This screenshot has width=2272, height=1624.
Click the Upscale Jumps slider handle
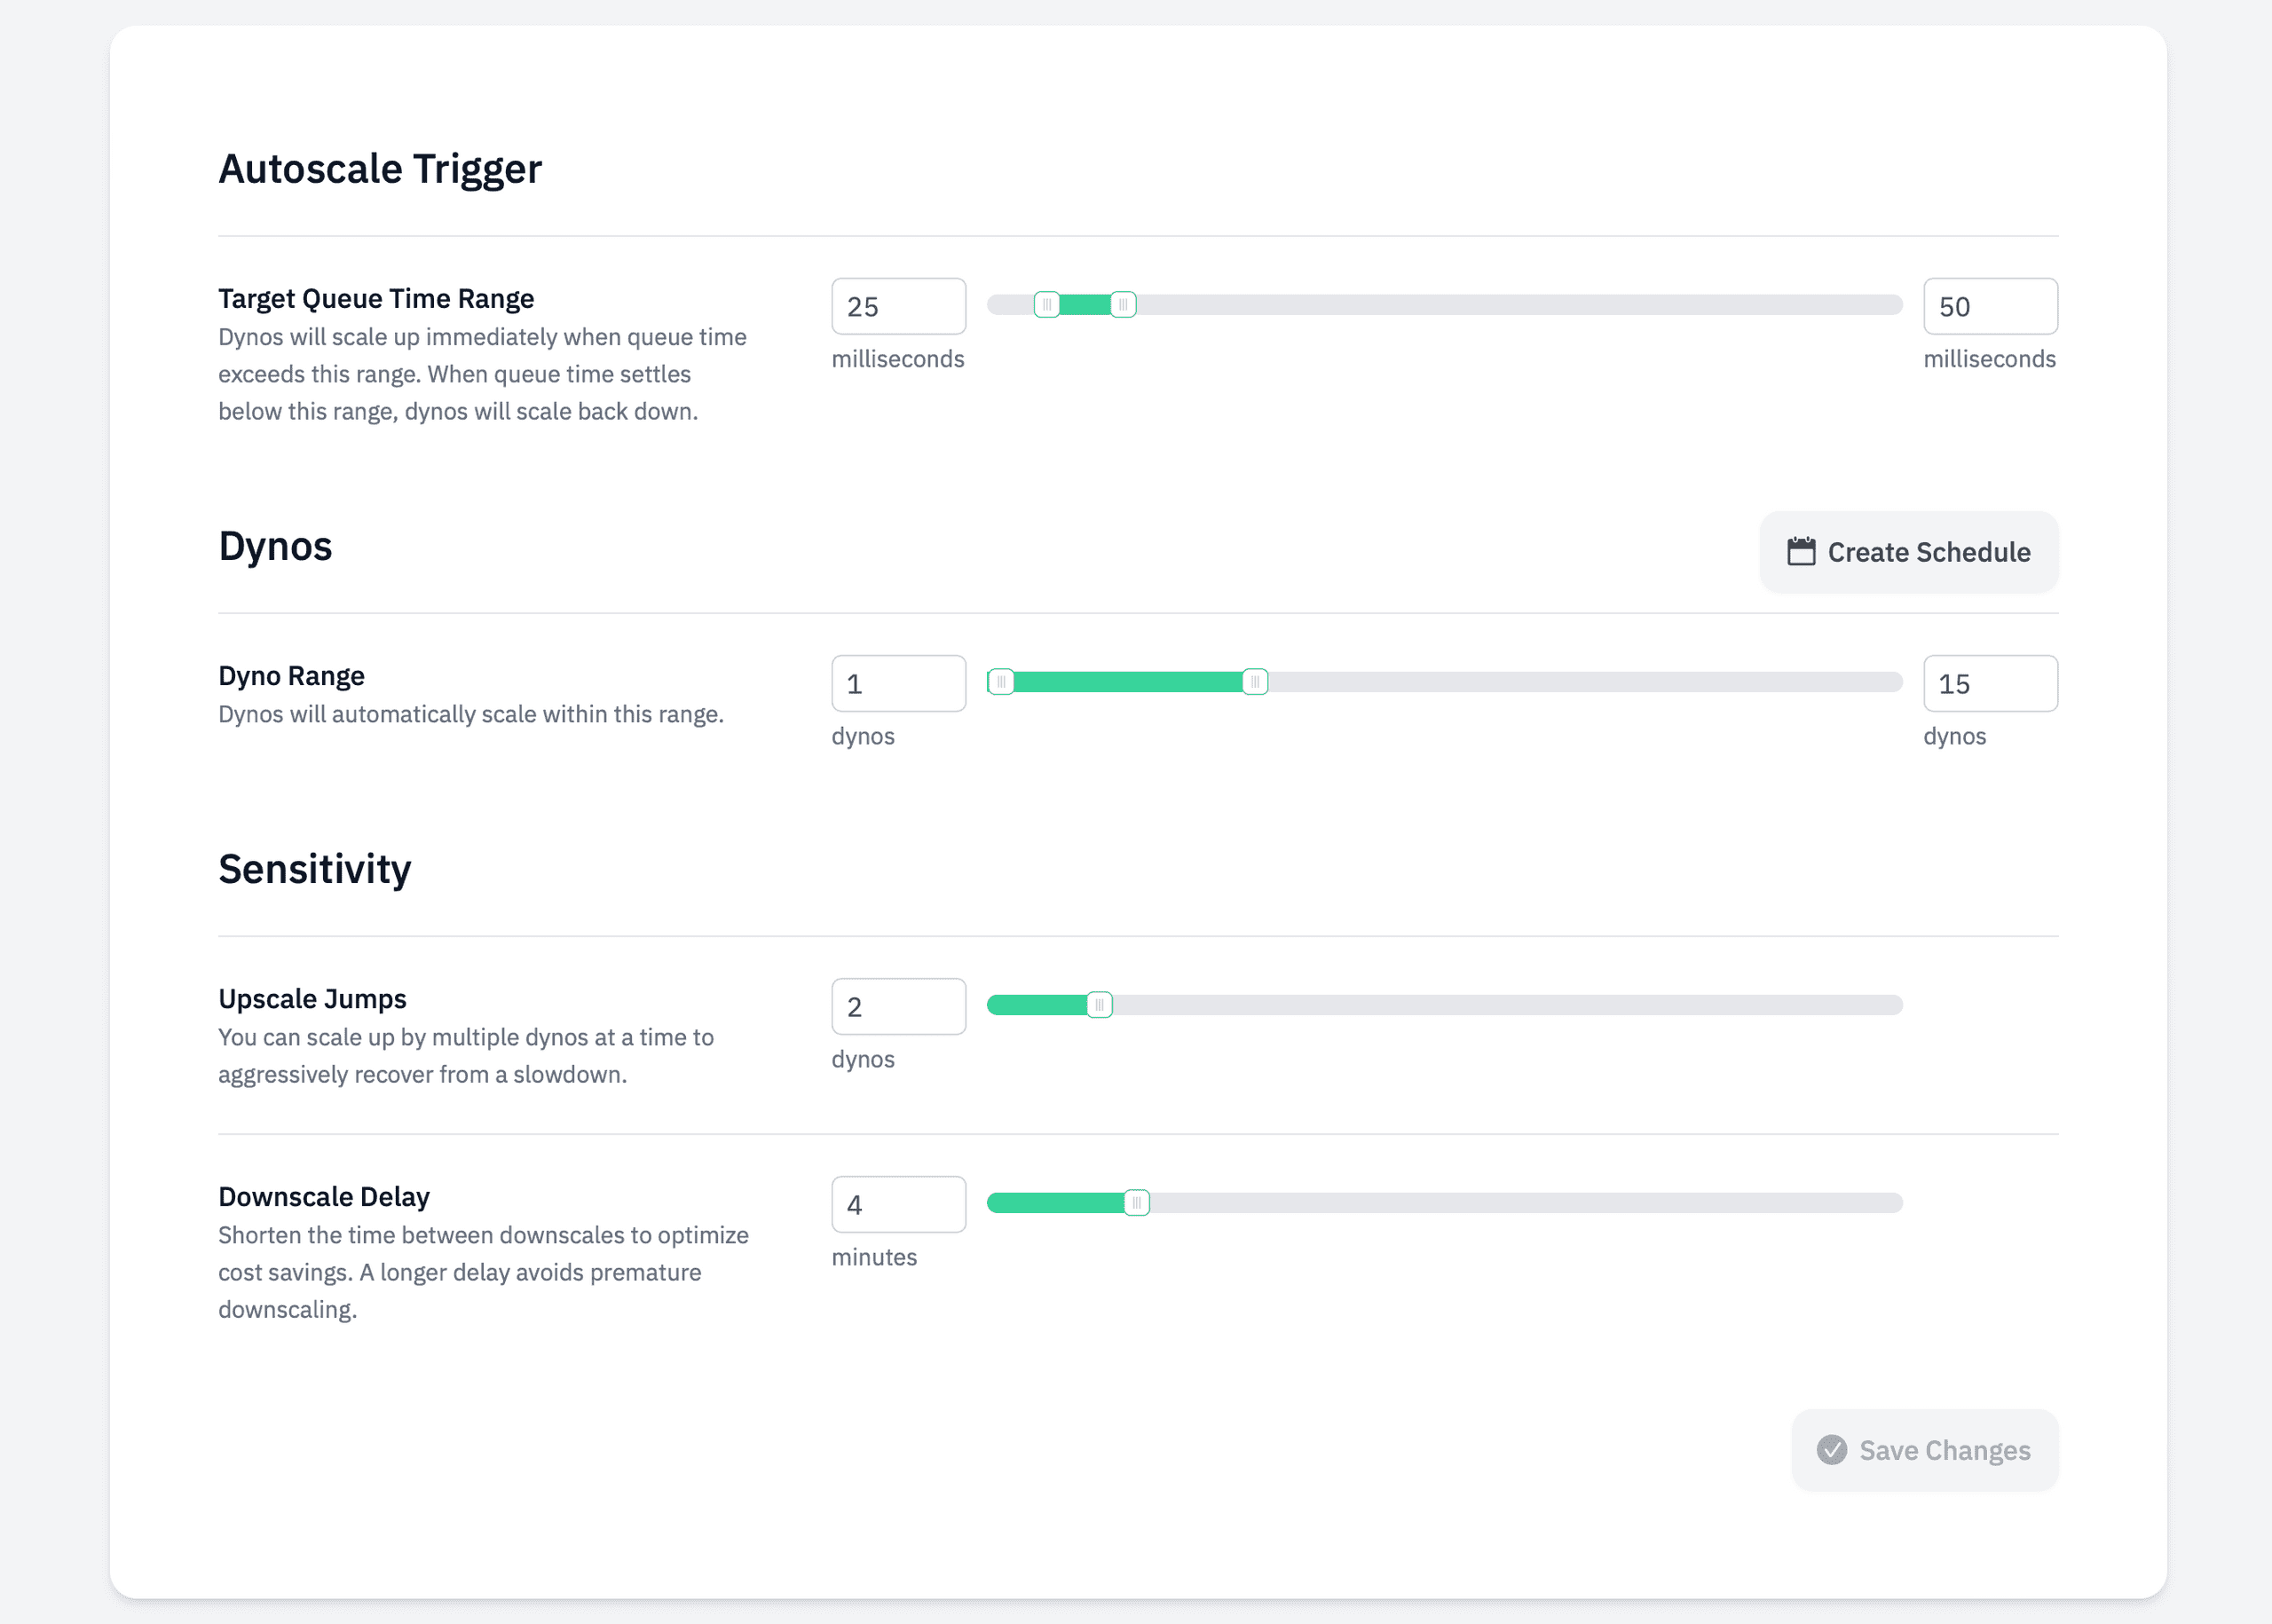pyautogui.click(x=1100, y=1004)
